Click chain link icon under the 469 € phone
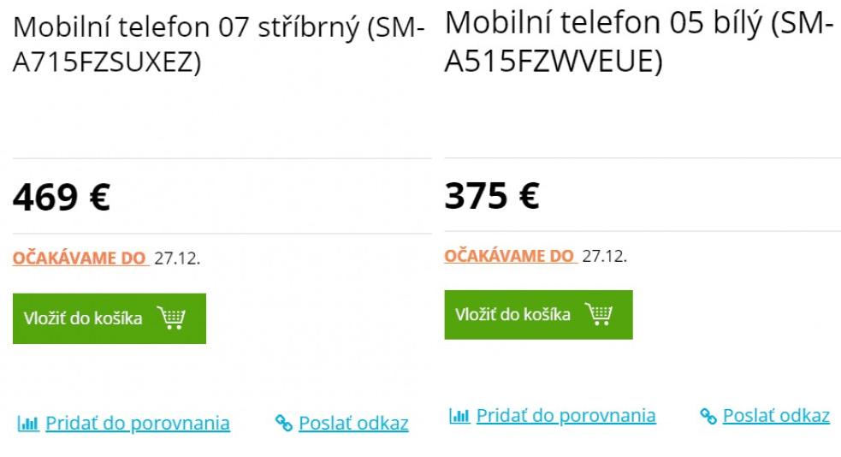This screenshot has height=457, width=841. [284, 424]
